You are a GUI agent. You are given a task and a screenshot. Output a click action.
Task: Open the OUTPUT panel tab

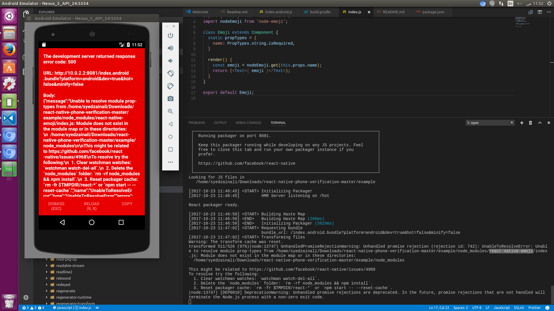pyautogui.click(x=220, y=123)
